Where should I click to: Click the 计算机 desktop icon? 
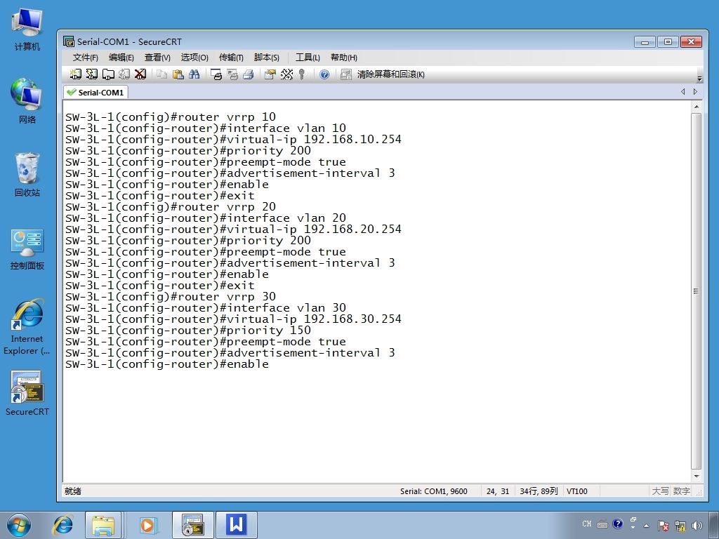(x=27, y=29)
